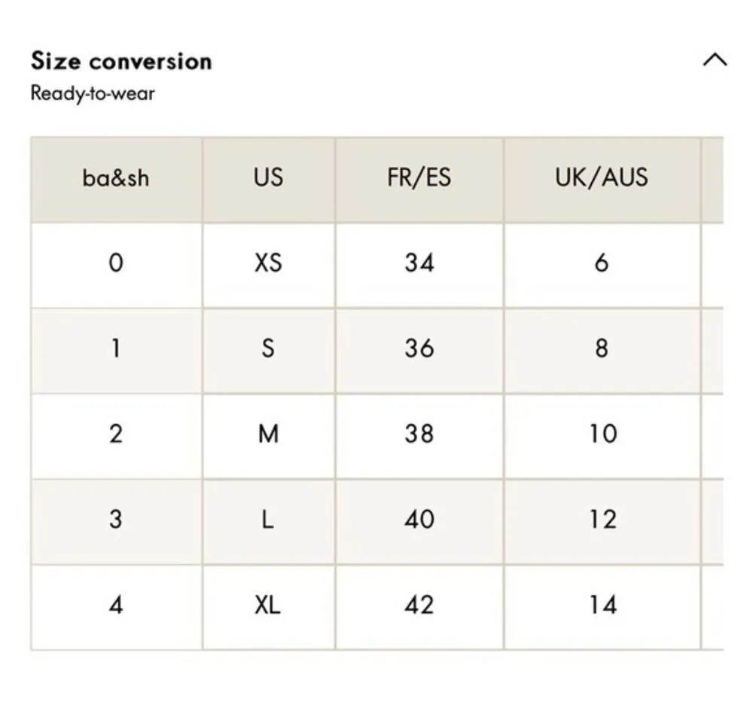Click UK/AUS size 14 cell
This screenshot has width=753, height=710.
[x=601, y=605]
